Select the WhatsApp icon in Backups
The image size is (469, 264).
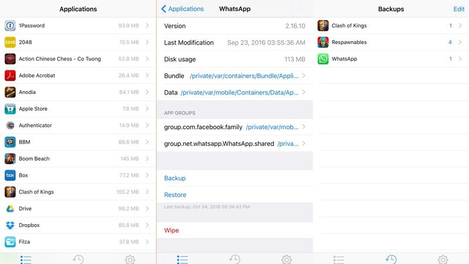[x=323, y=59]
